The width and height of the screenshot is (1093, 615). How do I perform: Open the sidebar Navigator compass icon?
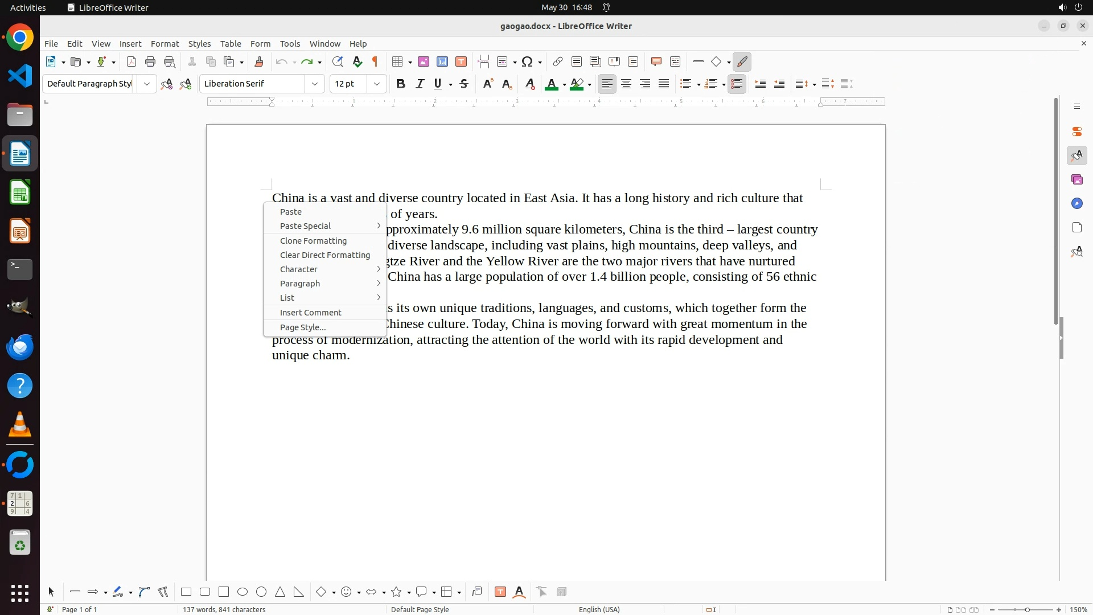click(x=1076, y=204)
